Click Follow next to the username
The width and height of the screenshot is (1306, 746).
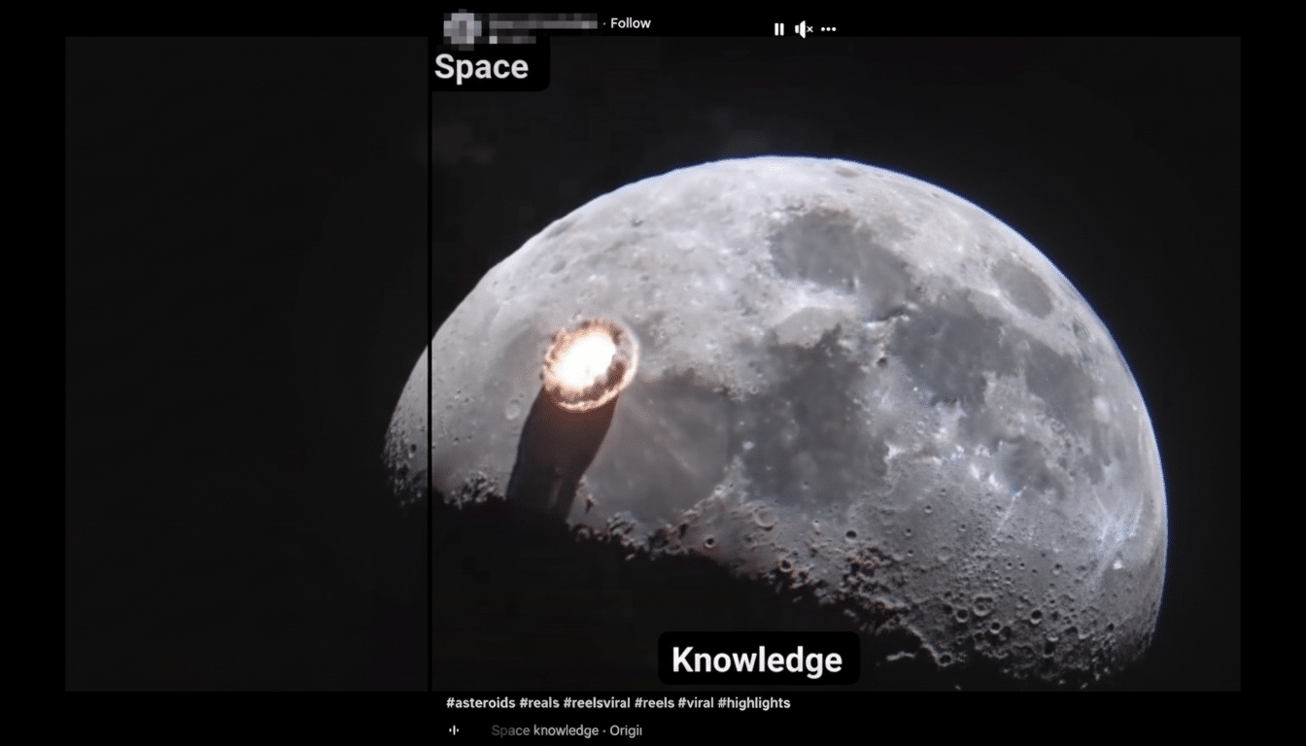click(x=630, y=23)
